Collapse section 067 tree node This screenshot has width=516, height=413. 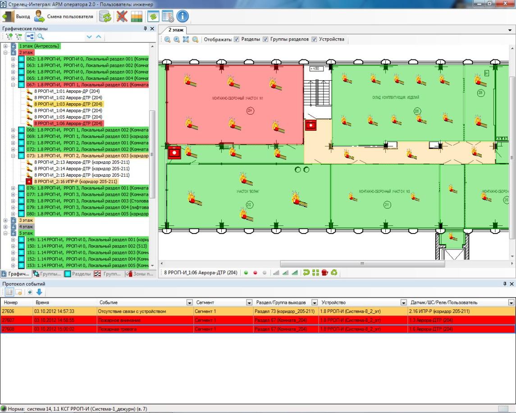tap(13, 85)
